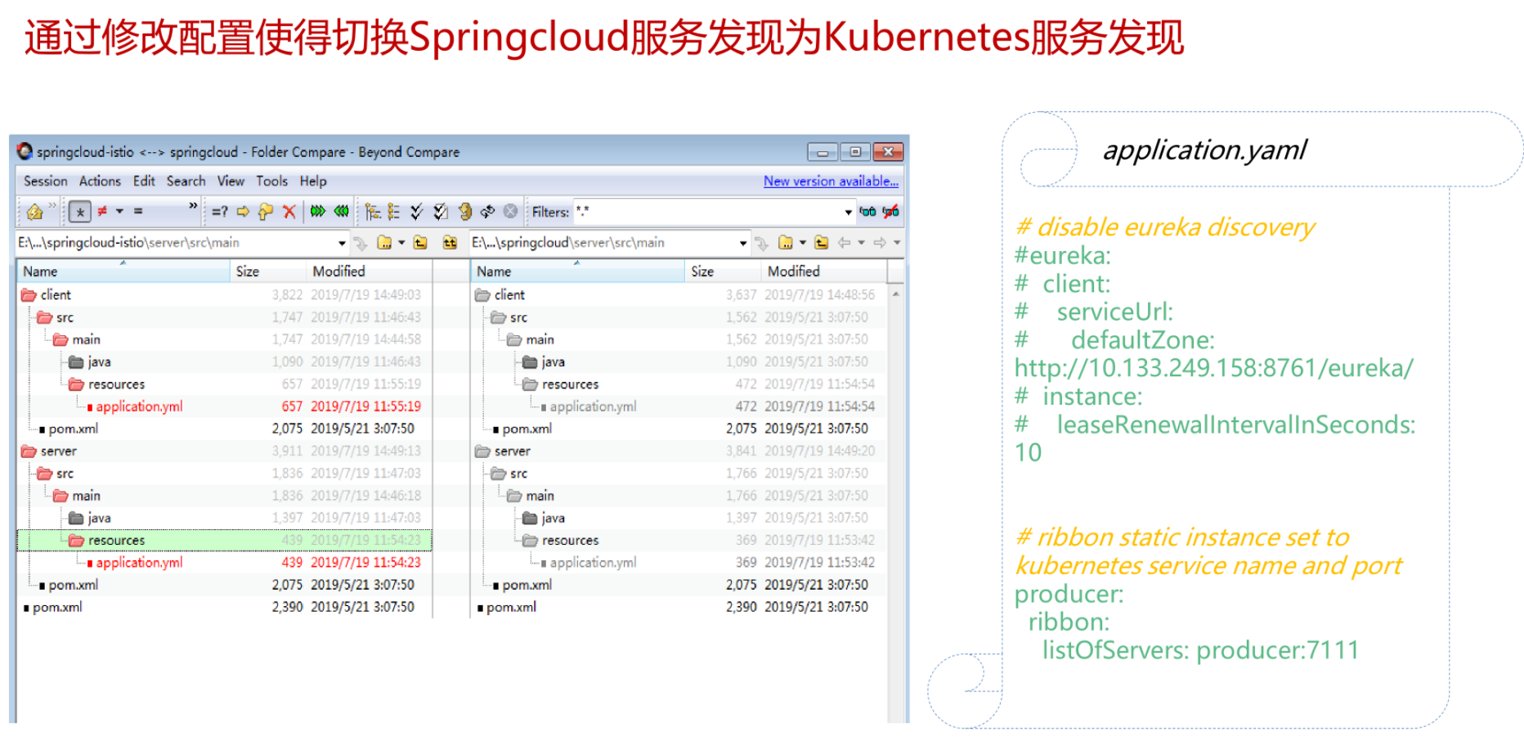Sort springcloud pane by Modified column
This screenshot has height=750, width=1524.
824,272
